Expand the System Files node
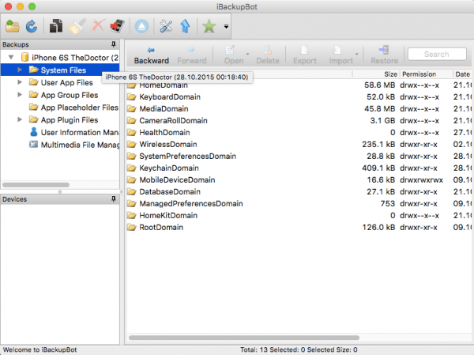 pyautogui.click(x=20, y=70)
